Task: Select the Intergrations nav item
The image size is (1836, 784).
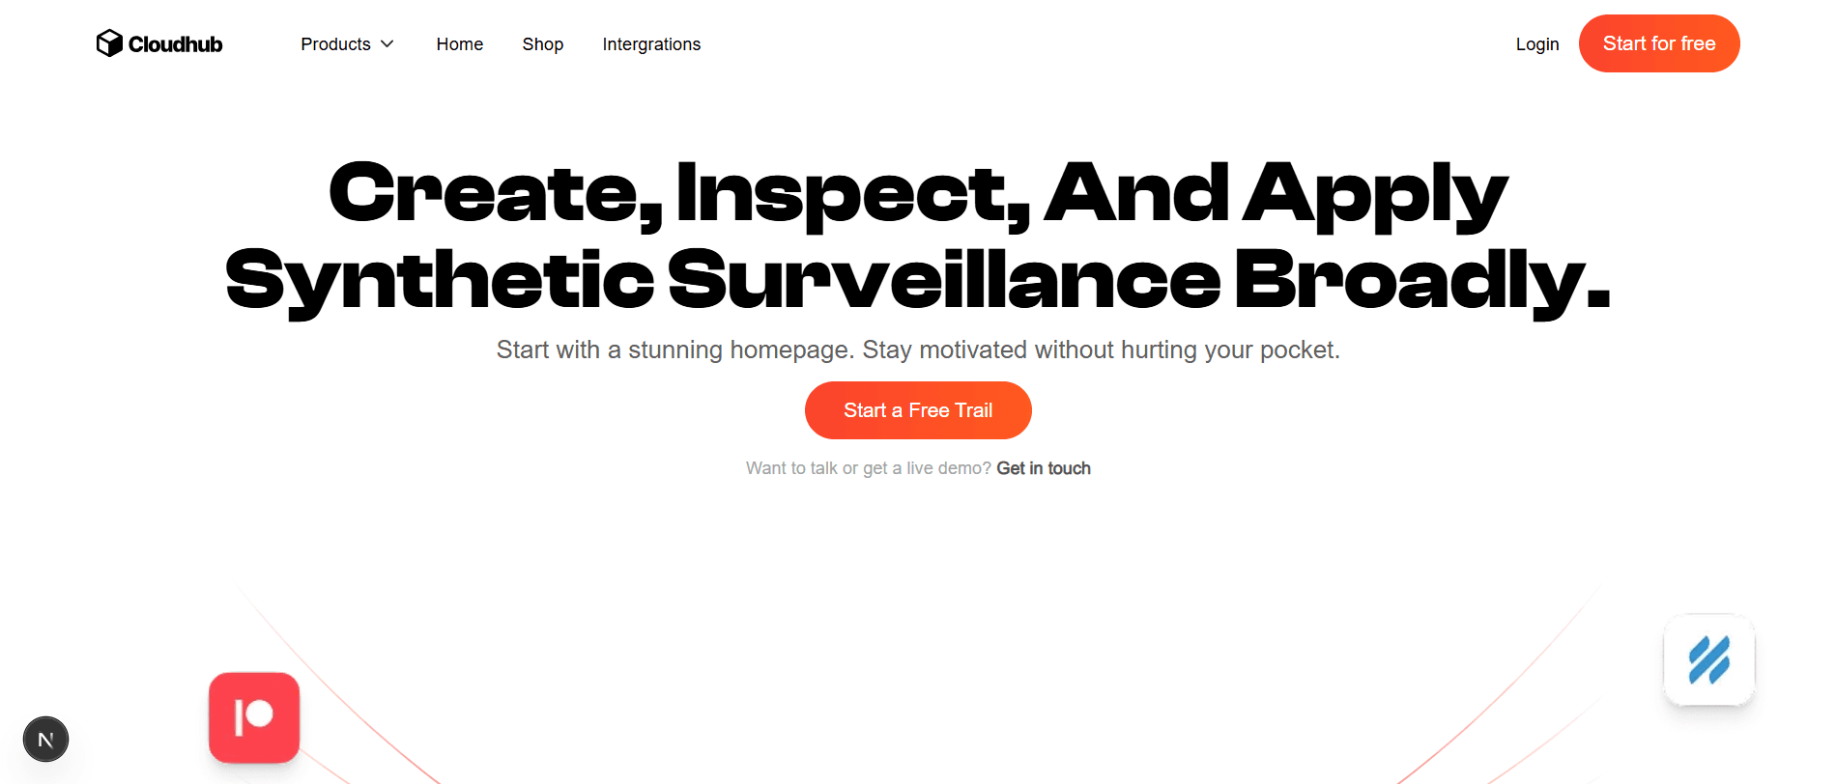Action: point(651,44)
